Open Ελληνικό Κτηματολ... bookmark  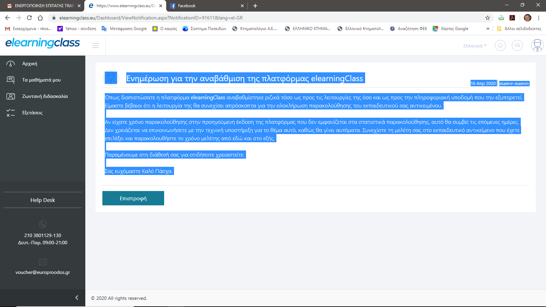coord(361,29)
